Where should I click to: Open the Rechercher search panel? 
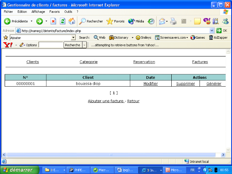click(x=91, y=21)
